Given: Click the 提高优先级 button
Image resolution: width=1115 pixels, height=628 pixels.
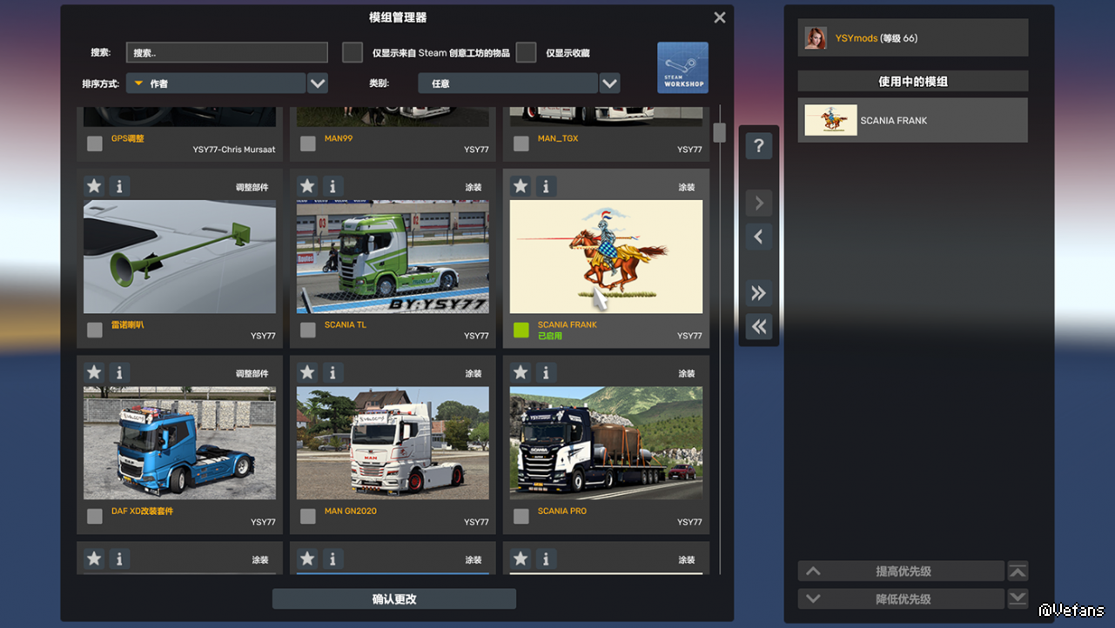Looking at the screenshot, I should pos(901,571).
